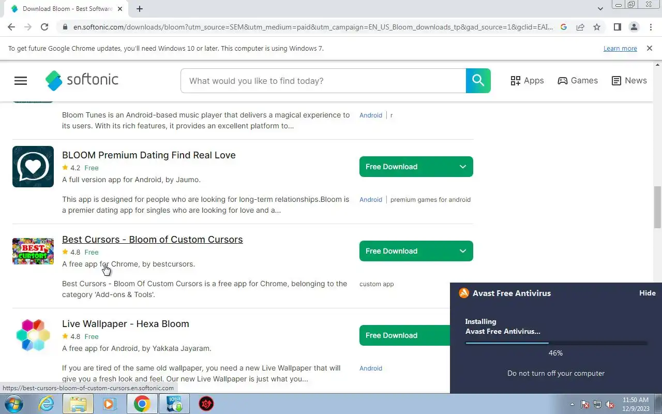This screenshot has width=662, height=414.
Task: Click the Hexa Bloom app thumbnail
Action: (33, 335)
